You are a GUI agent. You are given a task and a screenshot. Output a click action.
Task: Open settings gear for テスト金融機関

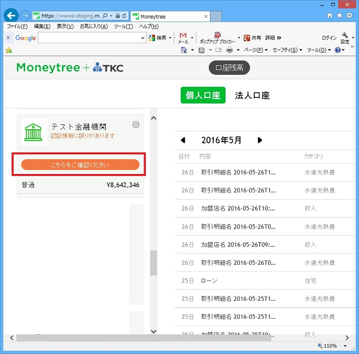pyautogui.click(x=136, y=124)
